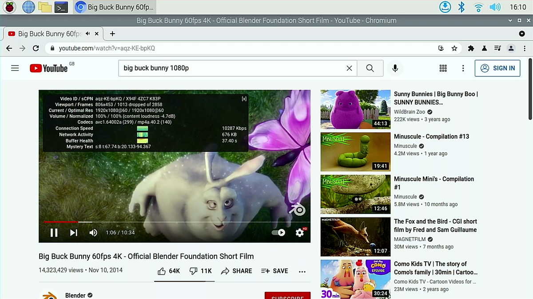Image resolution: width=533 pixels, height=299 pixels.
Task: Open more actions ellipsis under the video
Action: pyautogui.click(x=302, y=272)
